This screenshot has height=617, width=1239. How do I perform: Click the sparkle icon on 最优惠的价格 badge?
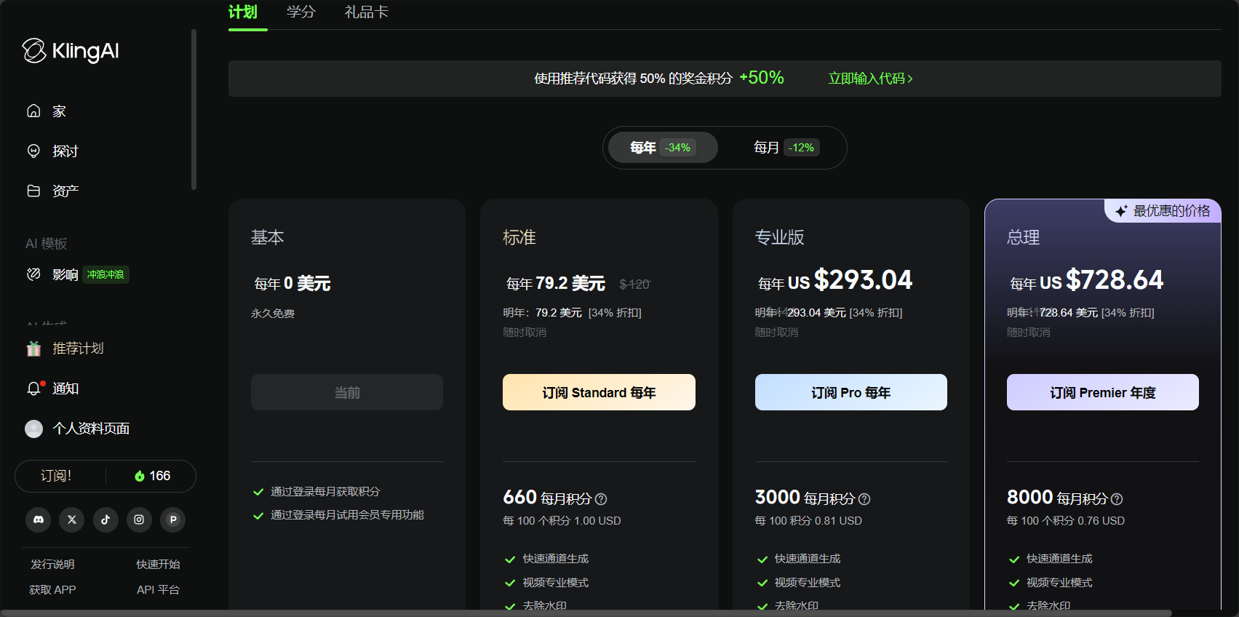coord(1121,211)
